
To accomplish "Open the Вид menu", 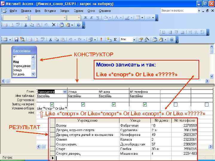I will coord(38,11).
